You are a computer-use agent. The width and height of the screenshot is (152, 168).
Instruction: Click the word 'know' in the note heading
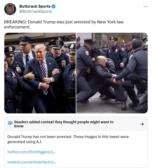tap(19, 126)
